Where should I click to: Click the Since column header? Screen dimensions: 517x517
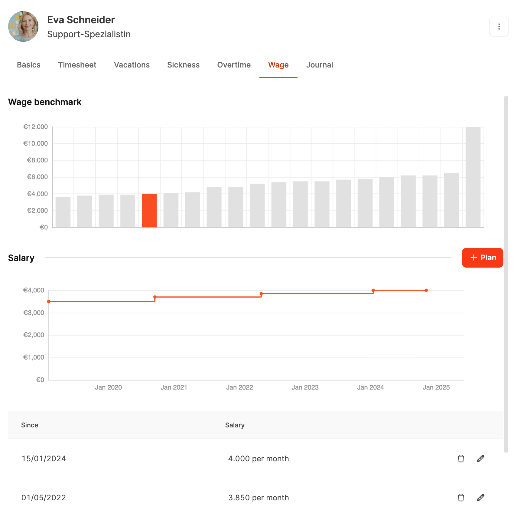pyautogui.click(x=30, y=425)
